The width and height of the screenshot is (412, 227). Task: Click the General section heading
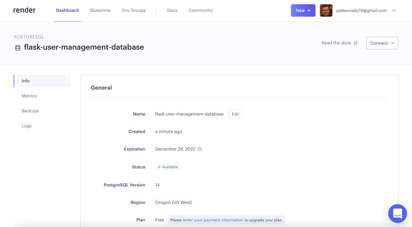pos(101,88)
